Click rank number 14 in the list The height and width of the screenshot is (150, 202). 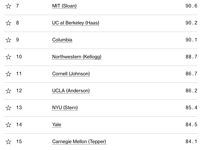click(x=19, y=125)
